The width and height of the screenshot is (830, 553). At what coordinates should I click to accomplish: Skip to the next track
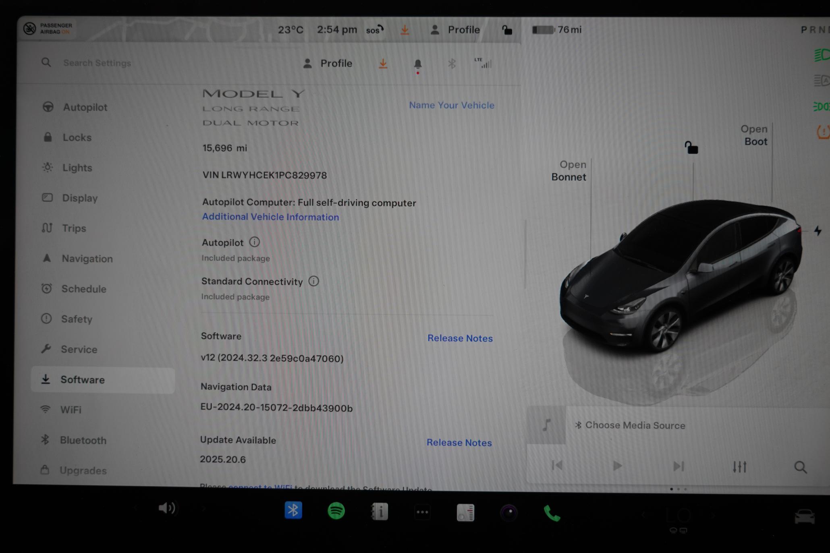pyautogui.click(x=679, y=466)
